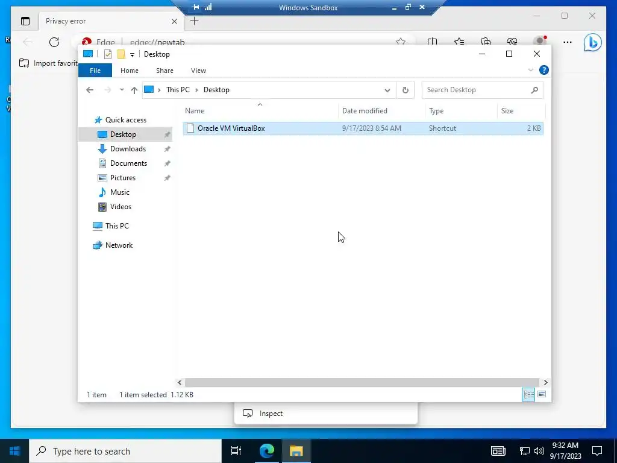Close the Privacy error tab in Edge
This screenshot has height=463, width=617.
174,21
